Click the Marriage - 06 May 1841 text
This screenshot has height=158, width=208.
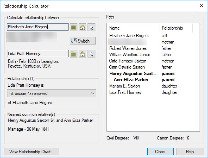click(x=29, y=129)
